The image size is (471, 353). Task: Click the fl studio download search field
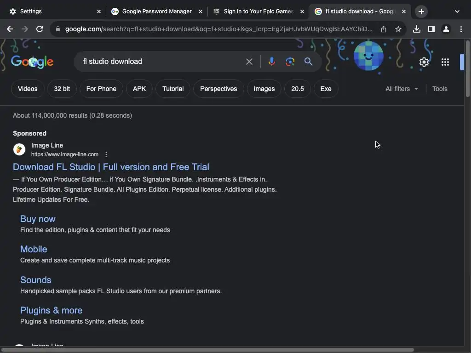(x=162, y=62)
